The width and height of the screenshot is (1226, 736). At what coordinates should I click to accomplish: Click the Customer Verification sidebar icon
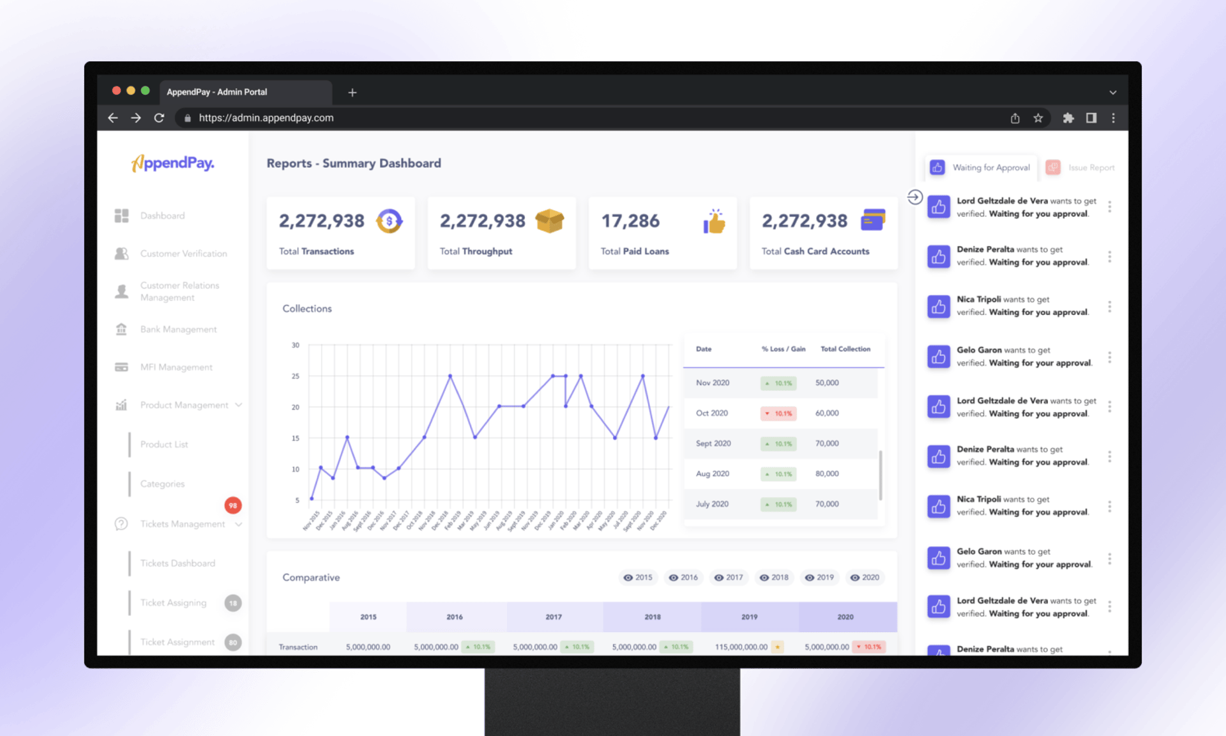click(122, 253)
